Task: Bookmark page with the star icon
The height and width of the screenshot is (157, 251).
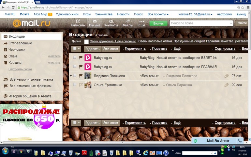Action: 243,8
